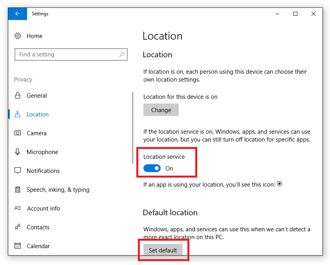Click the Set default button
Image resolution: width=330 pixels, height=265 pixels.
(163, 250)
